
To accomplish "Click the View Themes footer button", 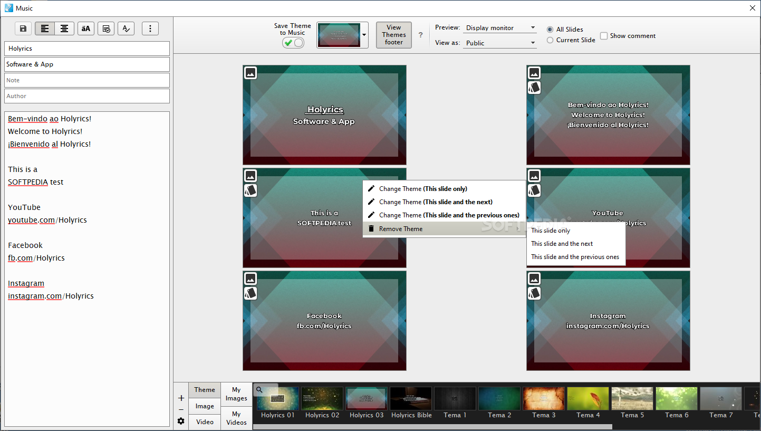I will (x=394, y=35).
